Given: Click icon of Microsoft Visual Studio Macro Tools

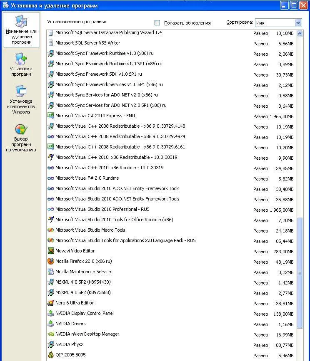Looking at the screenshot, I should [x=50, y=230].
